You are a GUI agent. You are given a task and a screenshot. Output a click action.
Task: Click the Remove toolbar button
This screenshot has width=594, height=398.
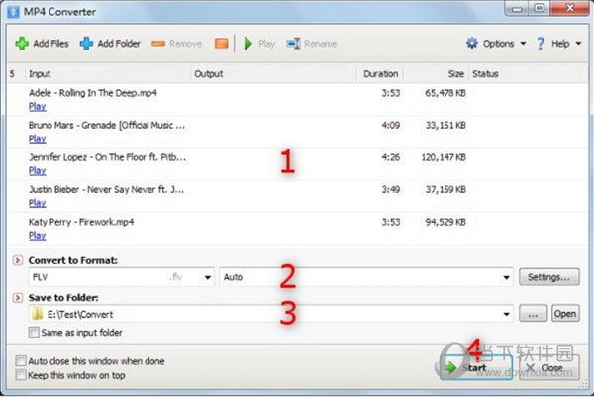[176, 44]
